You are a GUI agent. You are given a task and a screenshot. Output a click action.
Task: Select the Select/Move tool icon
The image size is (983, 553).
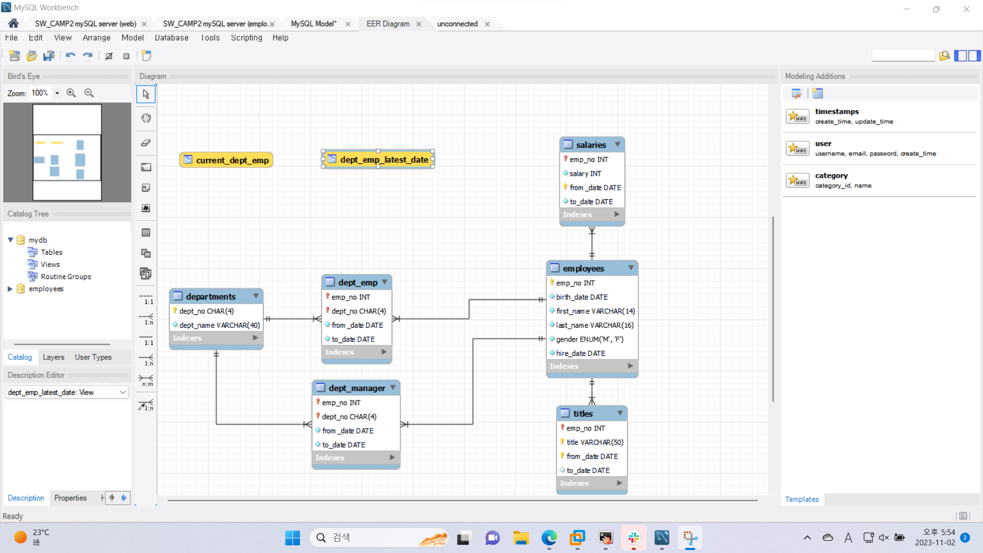click(x=146, y=94)
